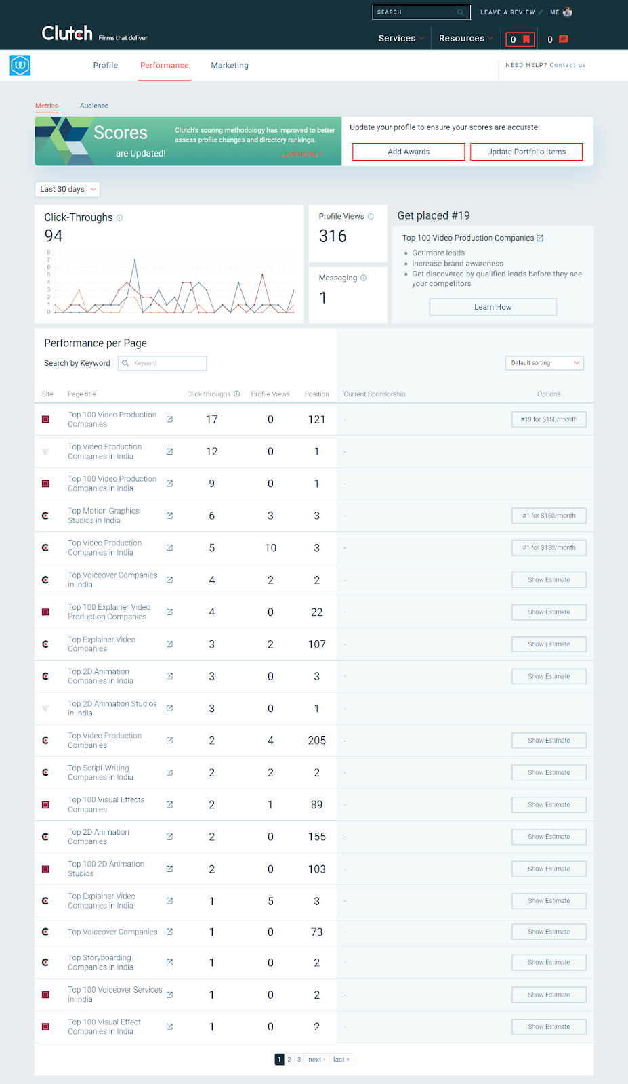Expand the Resources menu
This screenshot has height=1084, width=628.
click(465, 39)
